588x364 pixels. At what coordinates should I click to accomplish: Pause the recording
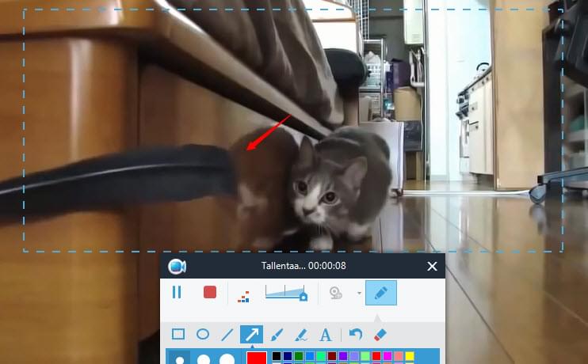[x=177, y=292]
